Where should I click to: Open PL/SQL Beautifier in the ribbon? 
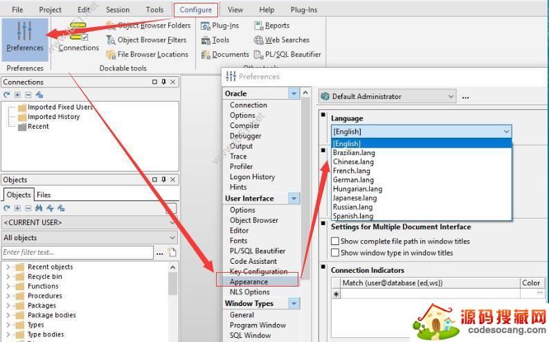(287, 55)
